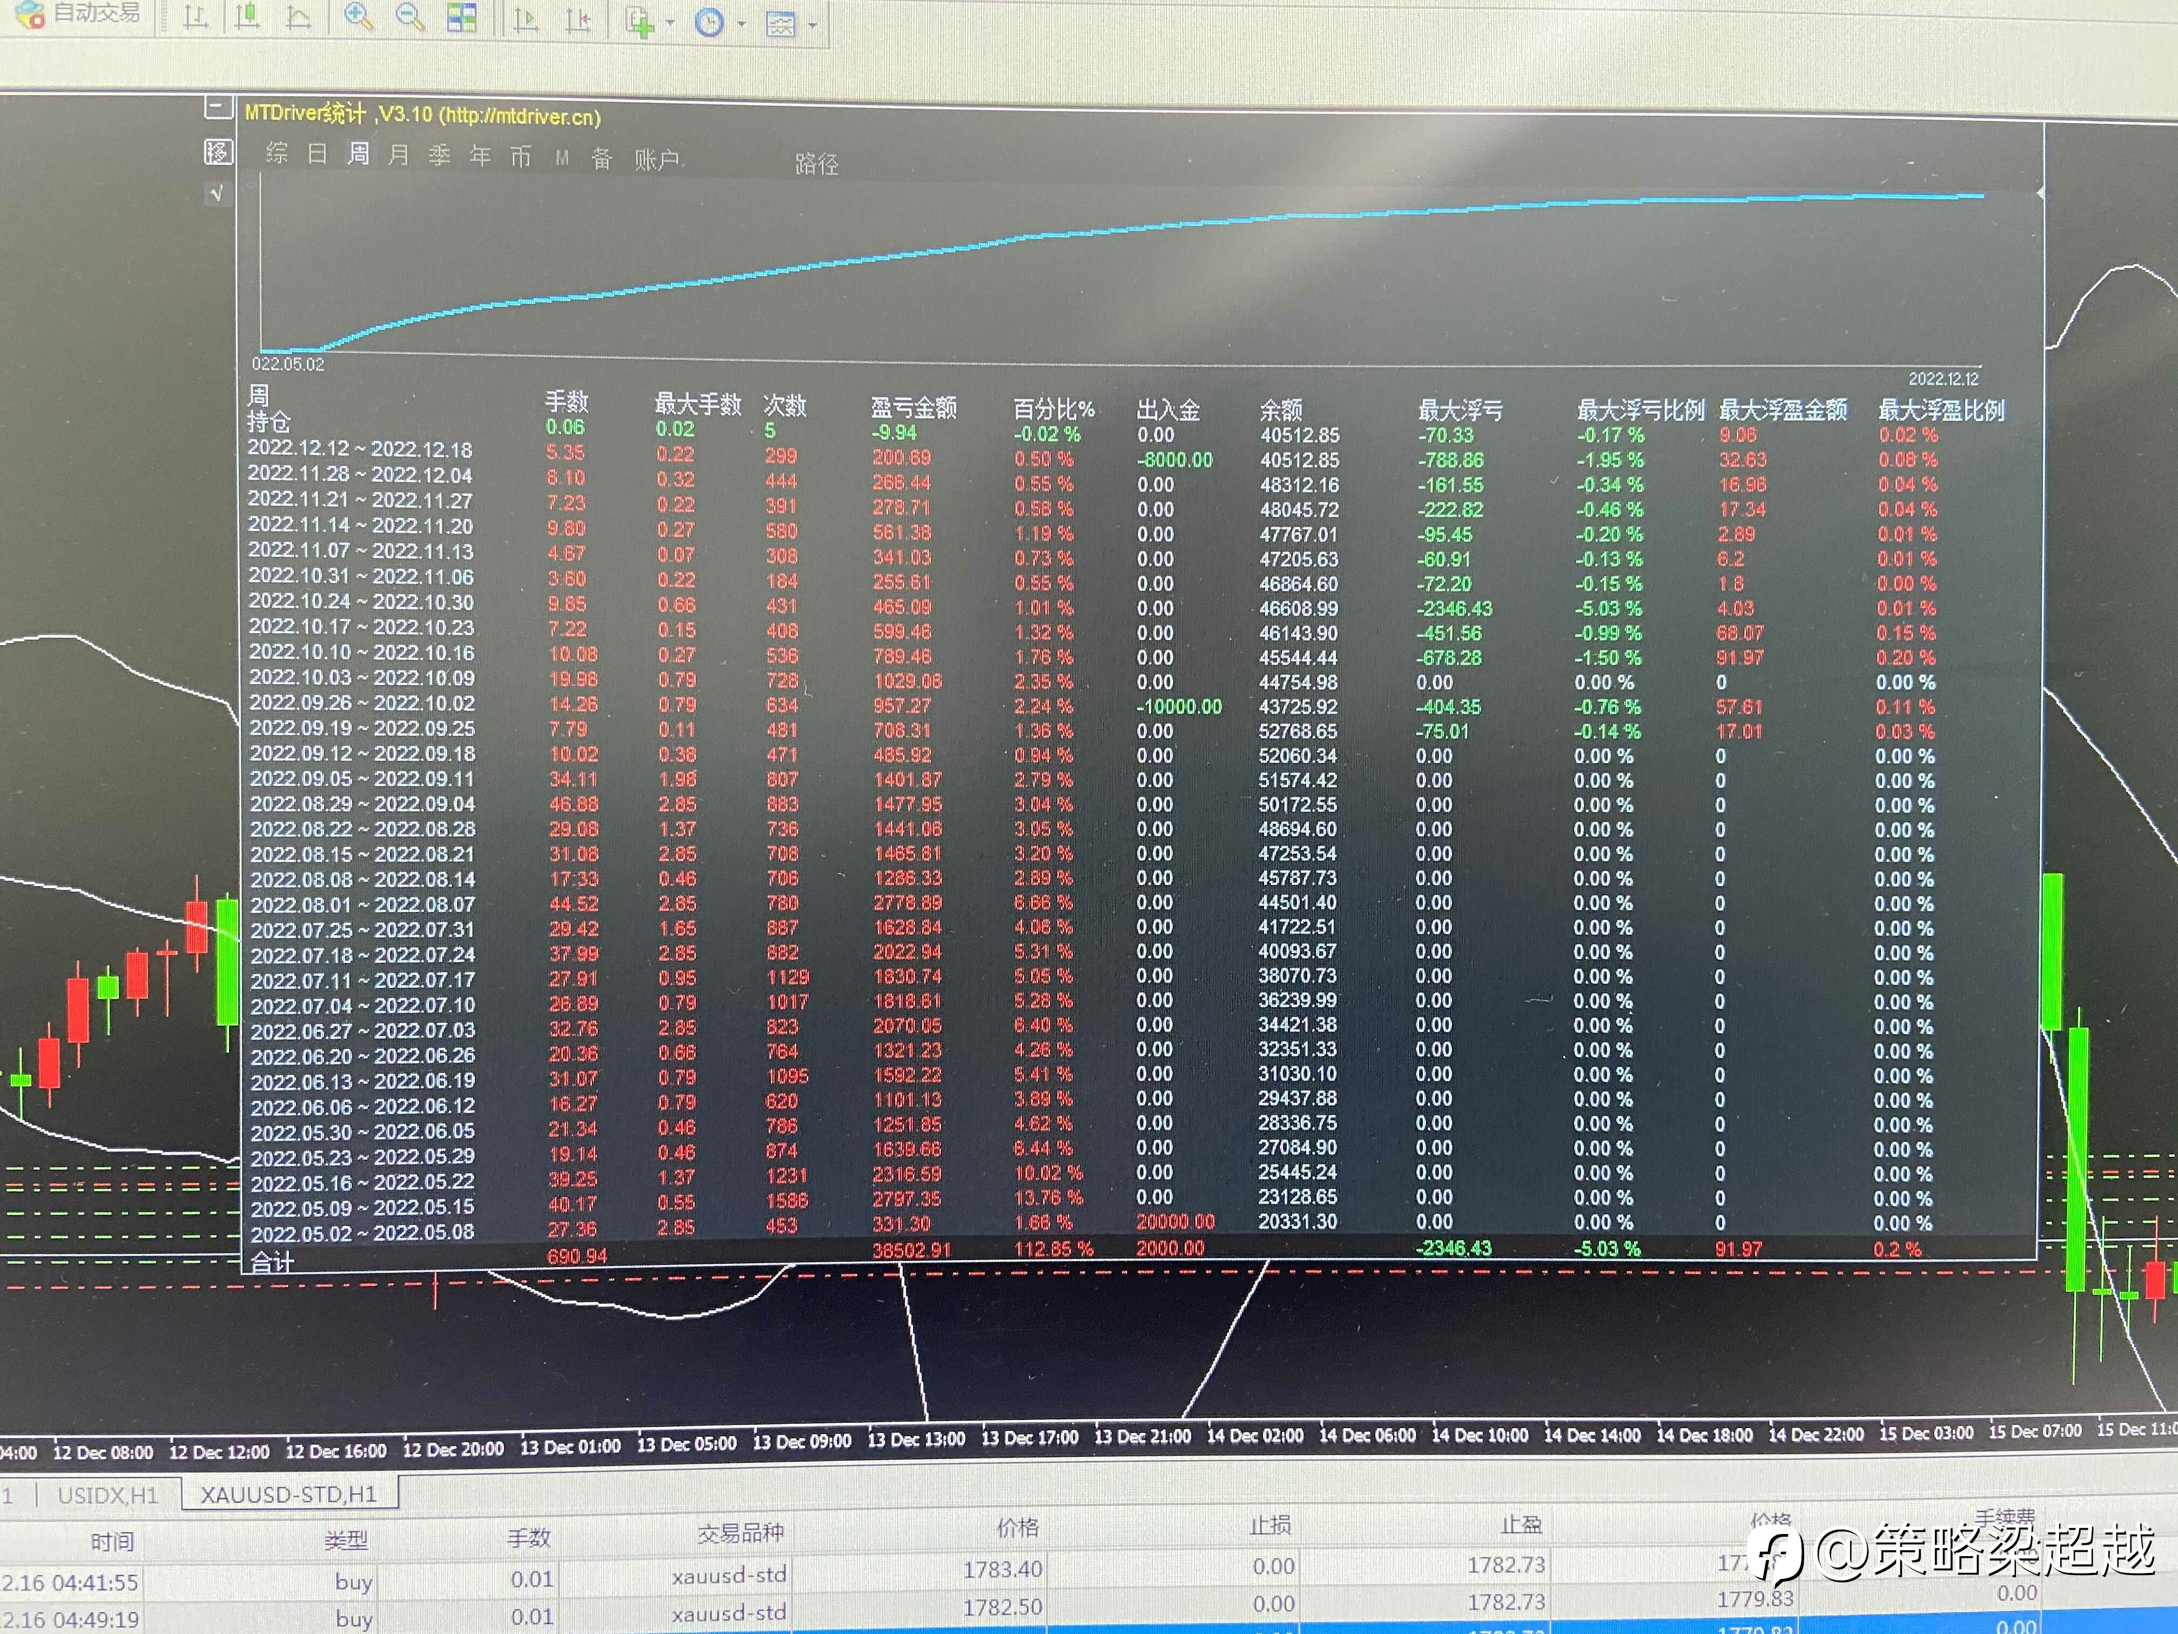Open the 年 yearly statistics tab

[480, 156]
